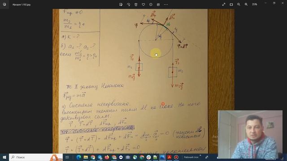
Task: Add the photo to favorites with the heart icon
Action: [143, 4]
